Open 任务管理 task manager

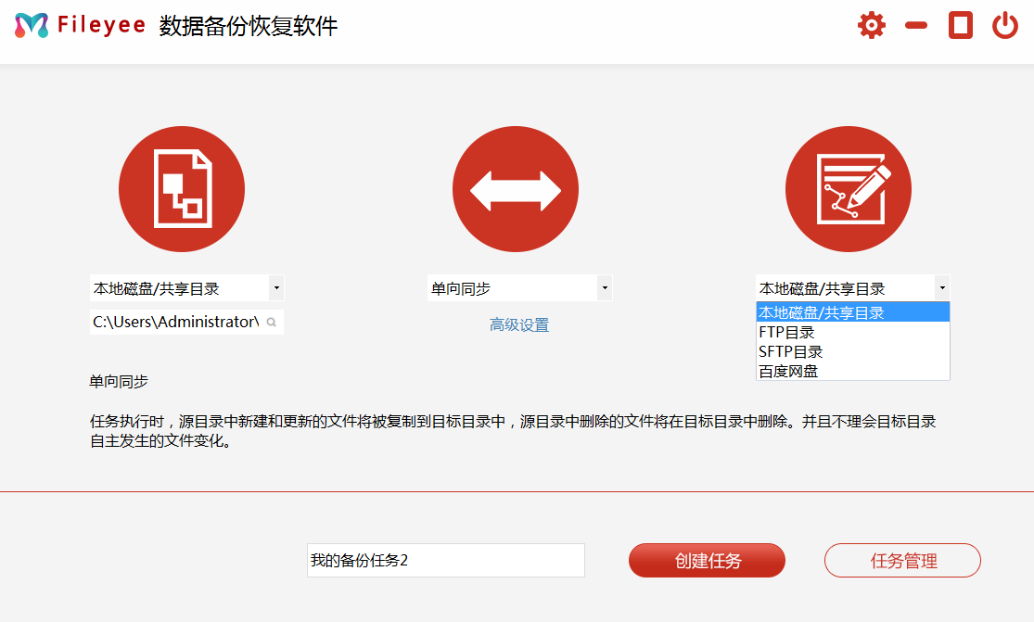902,561
